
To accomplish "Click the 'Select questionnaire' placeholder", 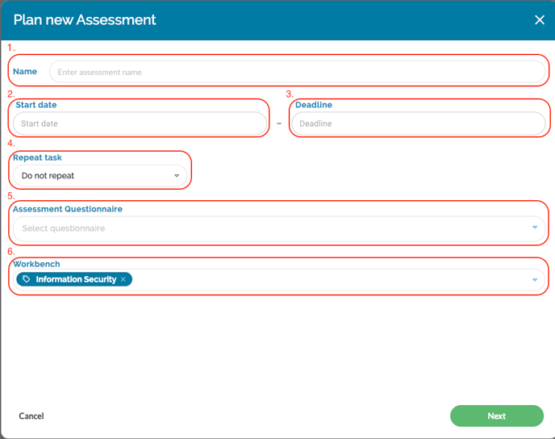I will (64, 228).
